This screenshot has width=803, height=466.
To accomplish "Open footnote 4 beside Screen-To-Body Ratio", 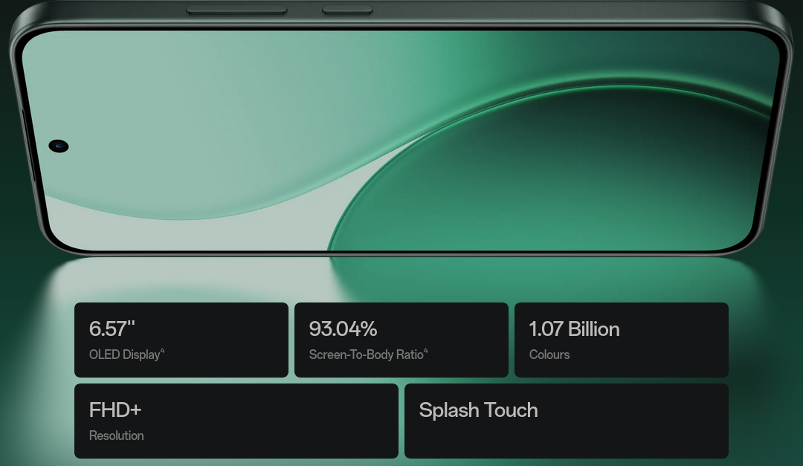I will 426,352.
